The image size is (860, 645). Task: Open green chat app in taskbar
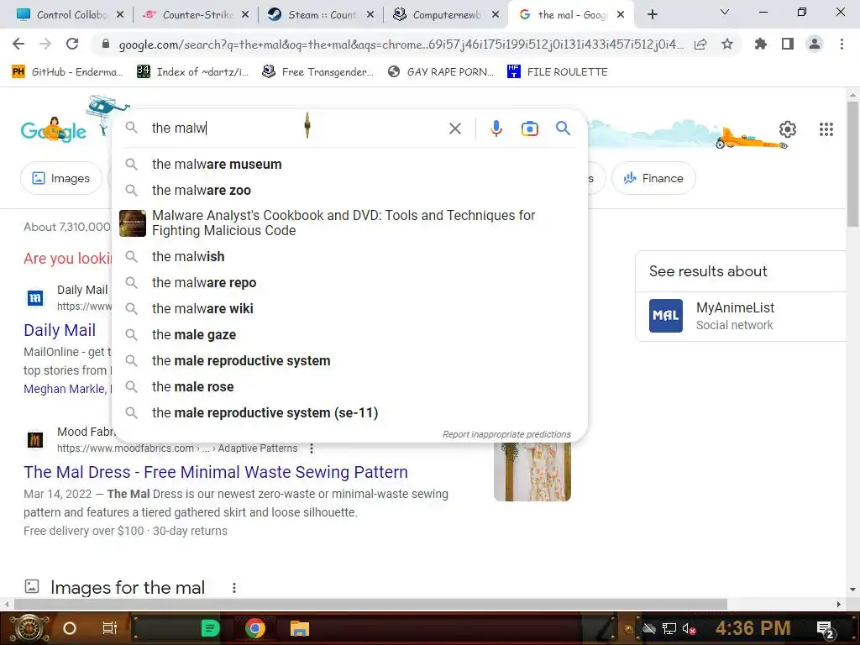click(x=211, y=628)
